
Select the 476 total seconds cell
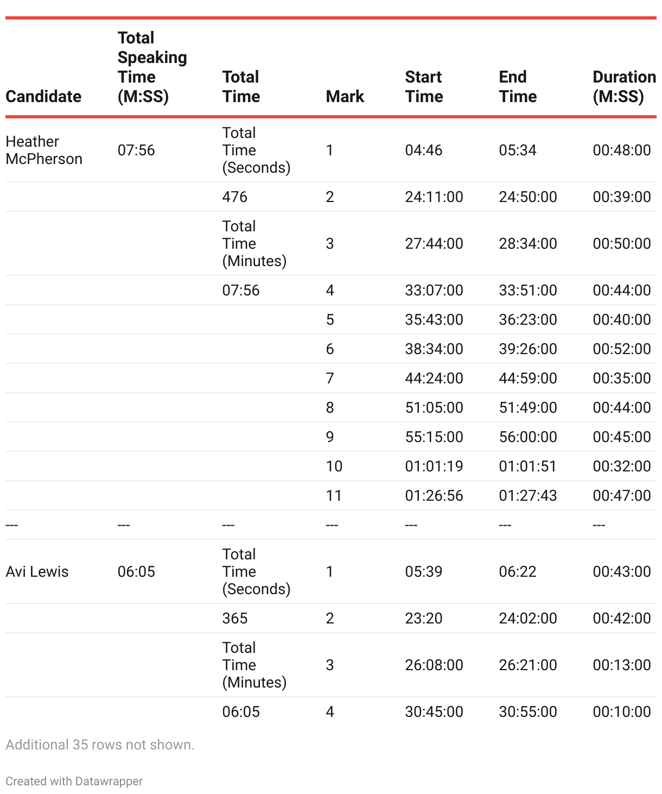click(235, 197)
